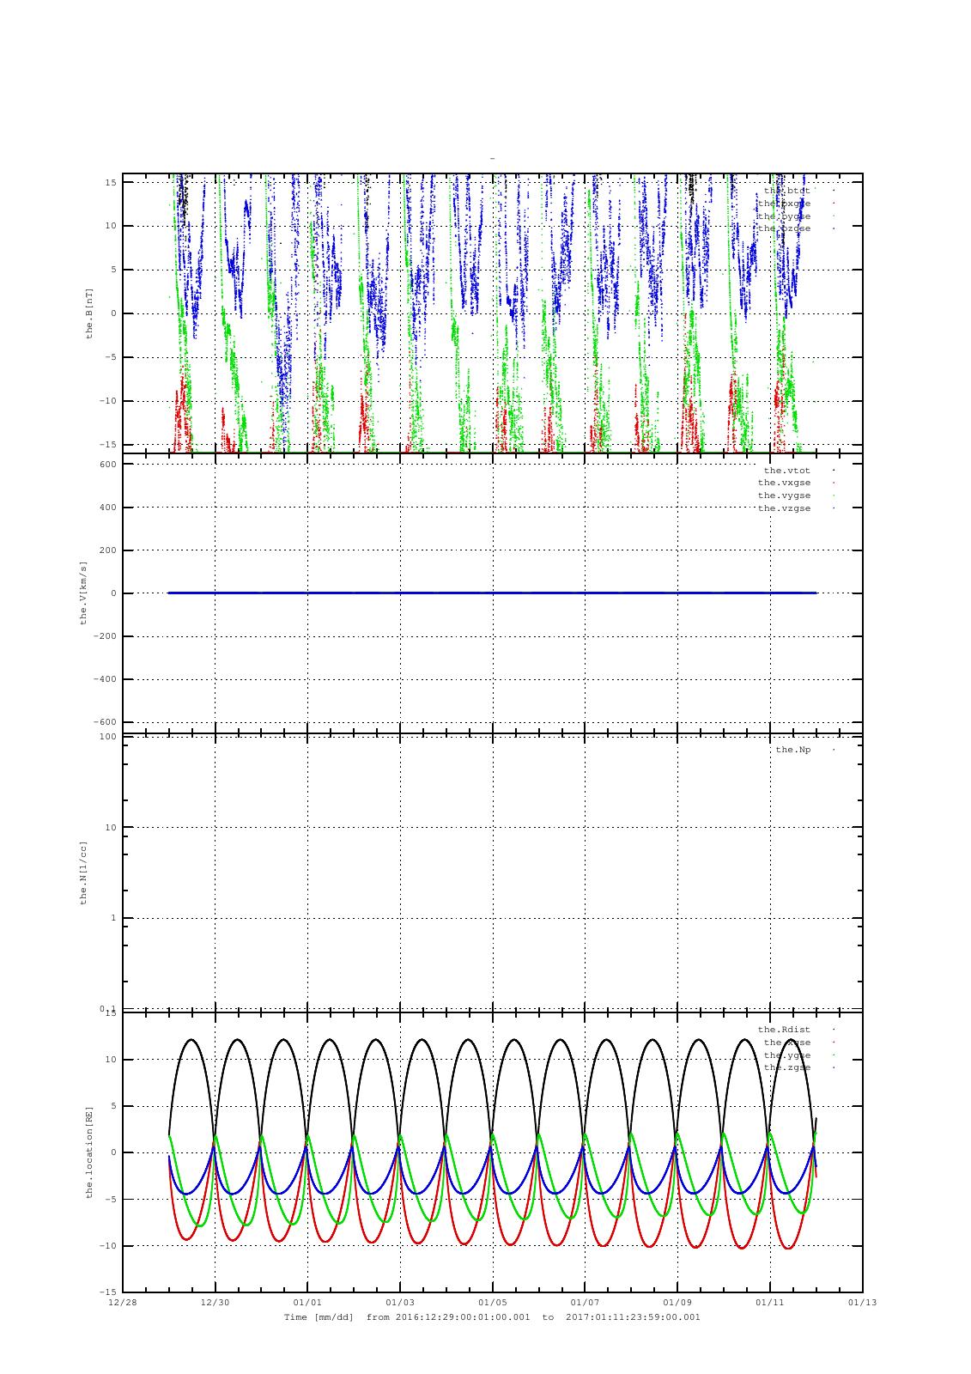
Task: Click the the.btot legend entry
Action: coord(787,191)
